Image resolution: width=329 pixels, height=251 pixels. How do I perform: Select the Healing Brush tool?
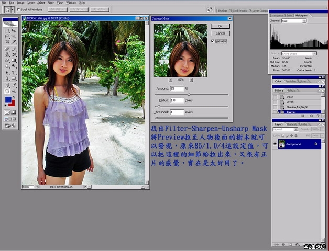click(7, 49)
